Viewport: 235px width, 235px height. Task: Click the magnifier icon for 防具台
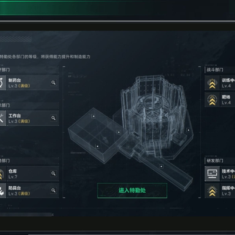(53, 190)
